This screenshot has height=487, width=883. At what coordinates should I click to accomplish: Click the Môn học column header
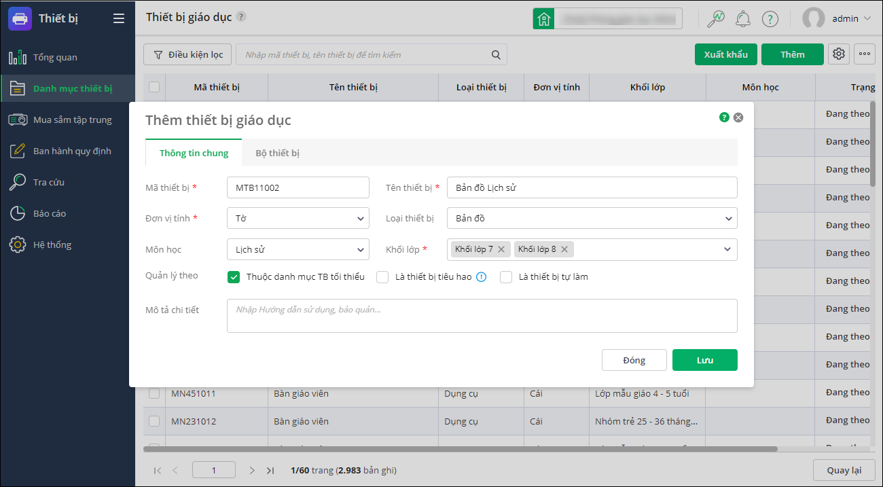coord(761,87)
